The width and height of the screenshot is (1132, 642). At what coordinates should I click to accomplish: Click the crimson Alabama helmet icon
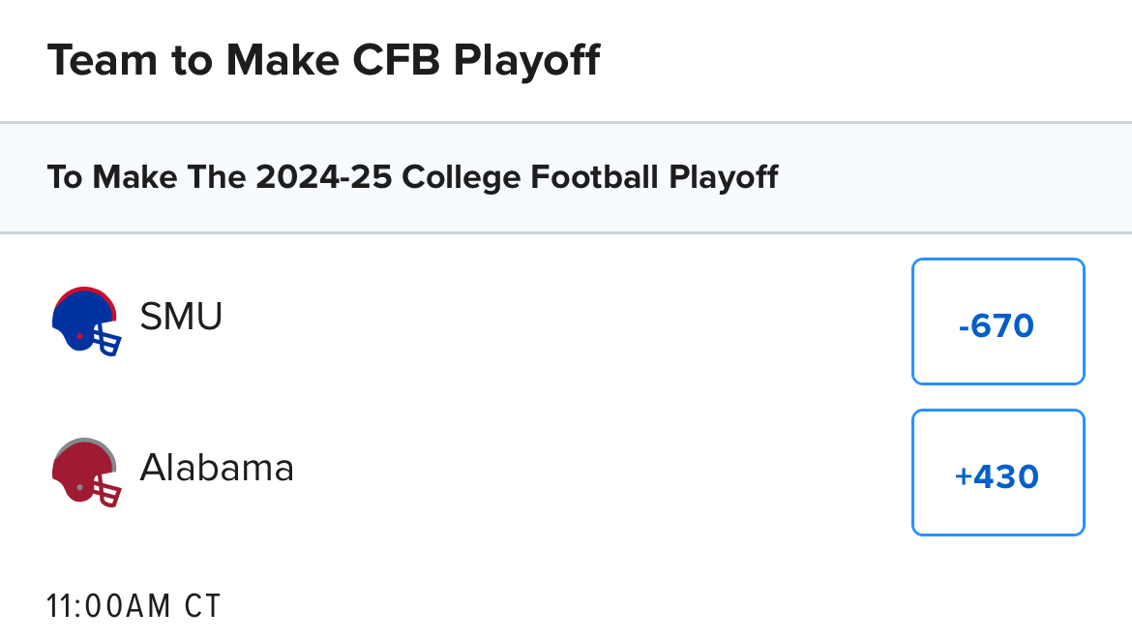pos(85,472)
